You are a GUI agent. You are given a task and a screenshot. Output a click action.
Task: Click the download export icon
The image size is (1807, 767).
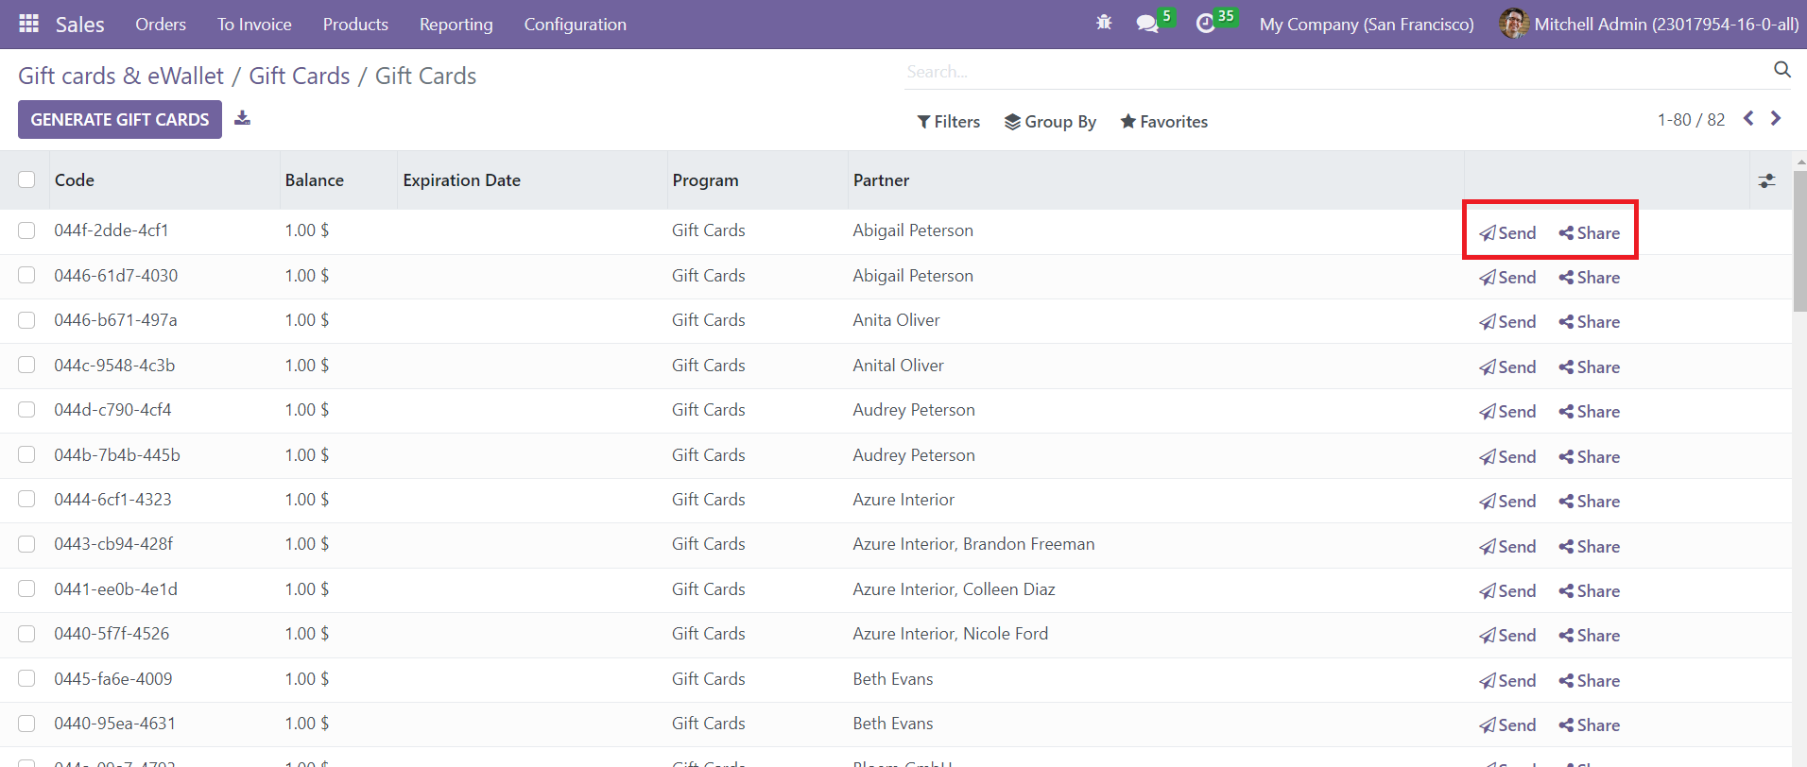click(x=243, y=118)
